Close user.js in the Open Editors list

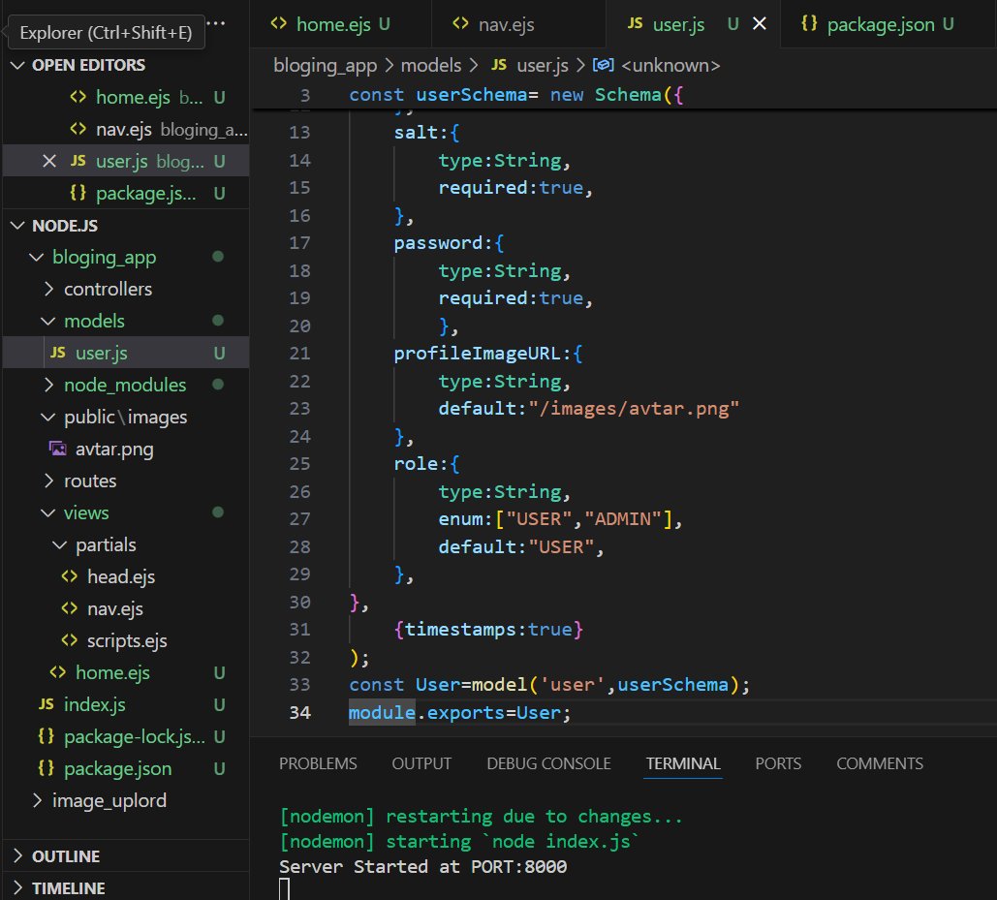[49, 161]
